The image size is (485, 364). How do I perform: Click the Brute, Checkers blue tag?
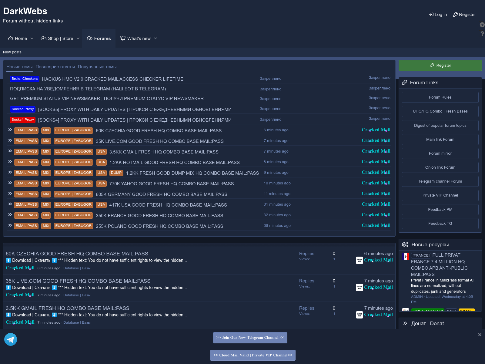25,79
